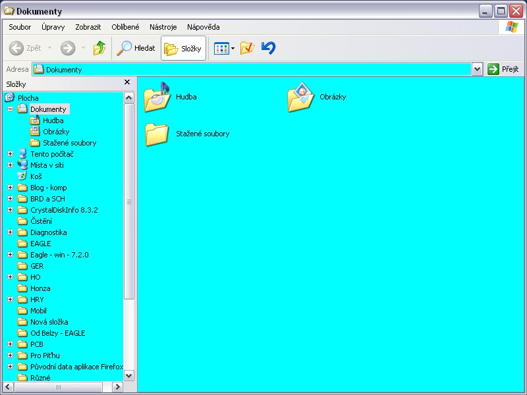This screenshot has width=527, height=395.
Task: Click the Up one level folder icon
Action: coord(99,48)
